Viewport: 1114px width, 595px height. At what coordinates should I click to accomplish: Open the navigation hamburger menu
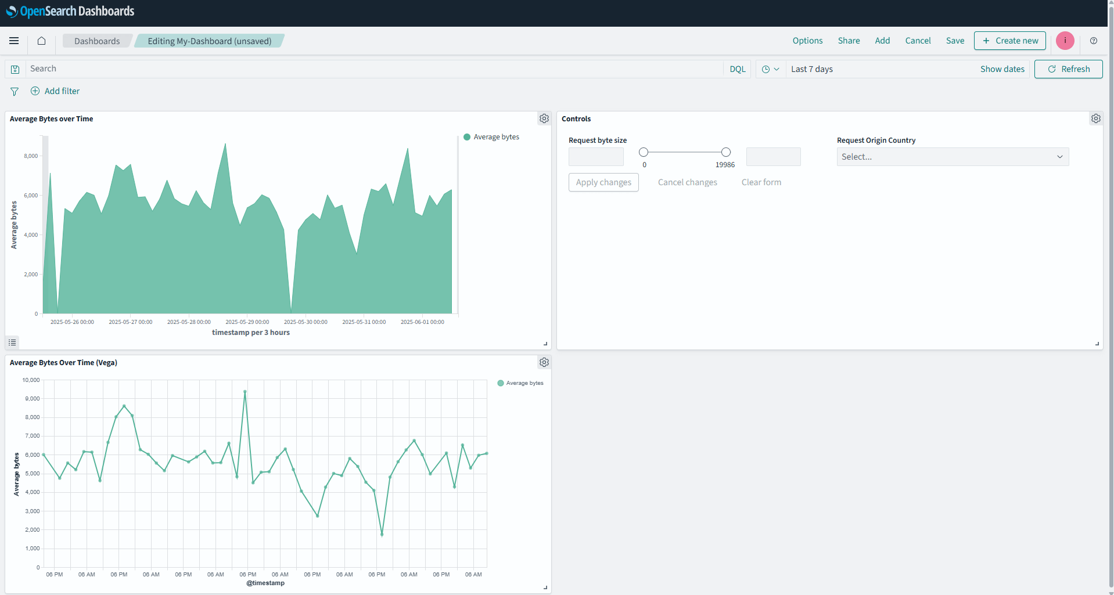[14, 41]
